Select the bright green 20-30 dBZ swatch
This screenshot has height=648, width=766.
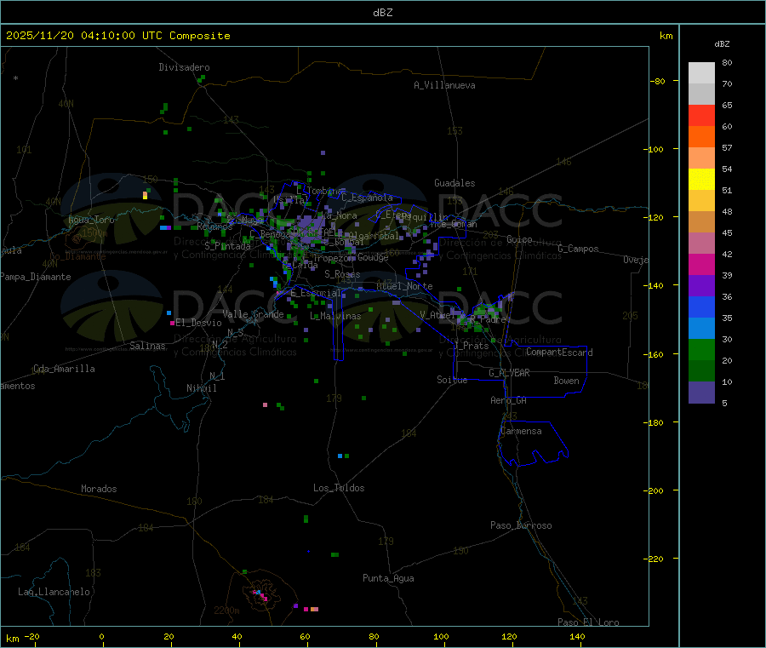[701, 349]
